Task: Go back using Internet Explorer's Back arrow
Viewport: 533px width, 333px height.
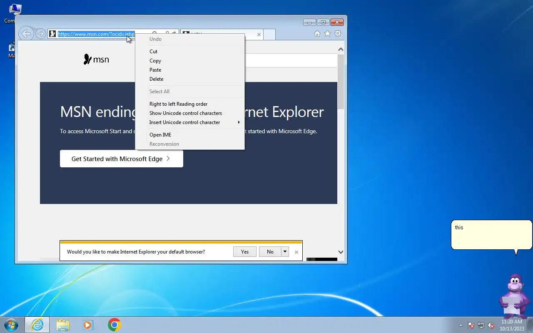Action: point(26,34)
